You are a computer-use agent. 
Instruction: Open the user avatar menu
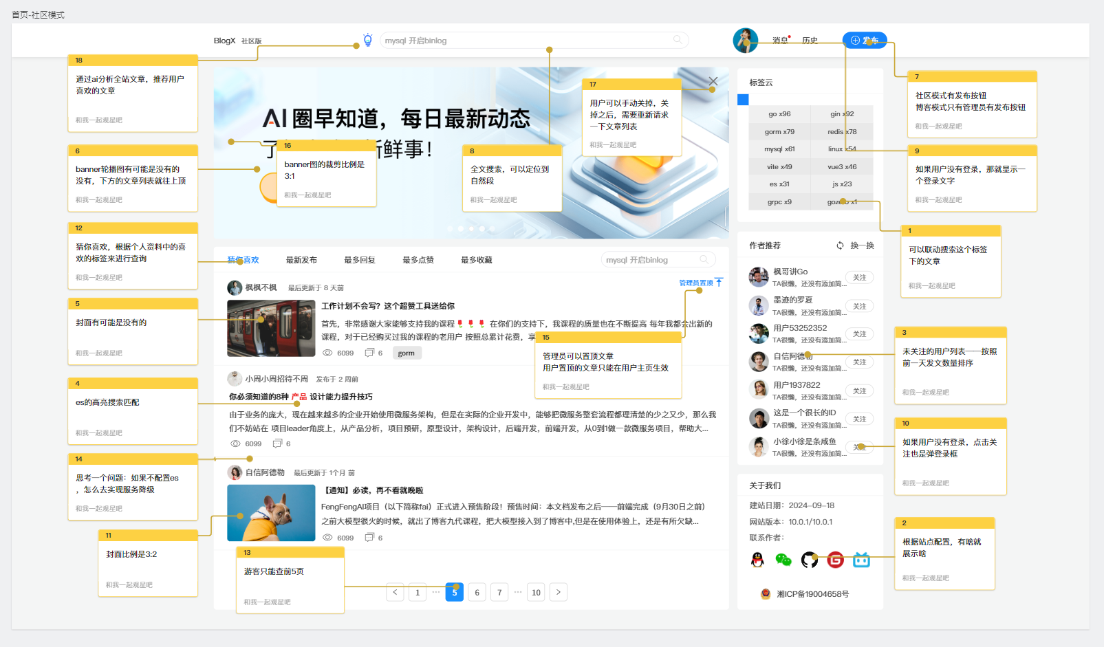(x=745, y=41)
